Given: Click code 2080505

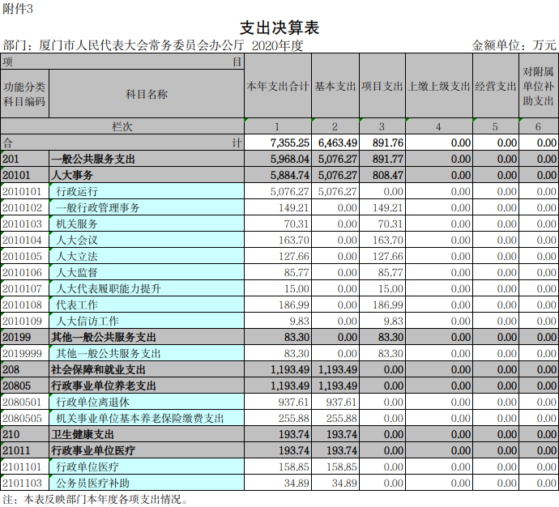Looking at the screenshot, I should point(22,418).
